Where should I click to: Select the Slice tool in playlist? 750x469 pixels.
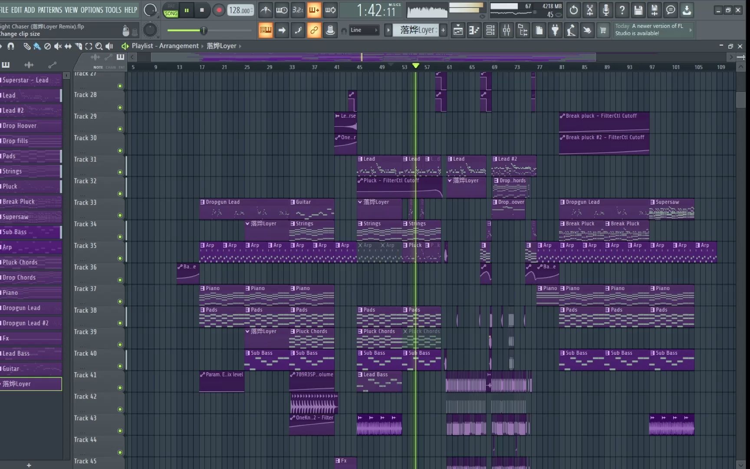pos(79,46)
